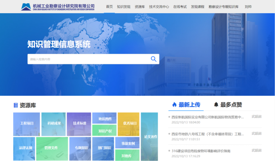
Task: Open the 工程项目 resource tile
Action: (x=27, y=124)
